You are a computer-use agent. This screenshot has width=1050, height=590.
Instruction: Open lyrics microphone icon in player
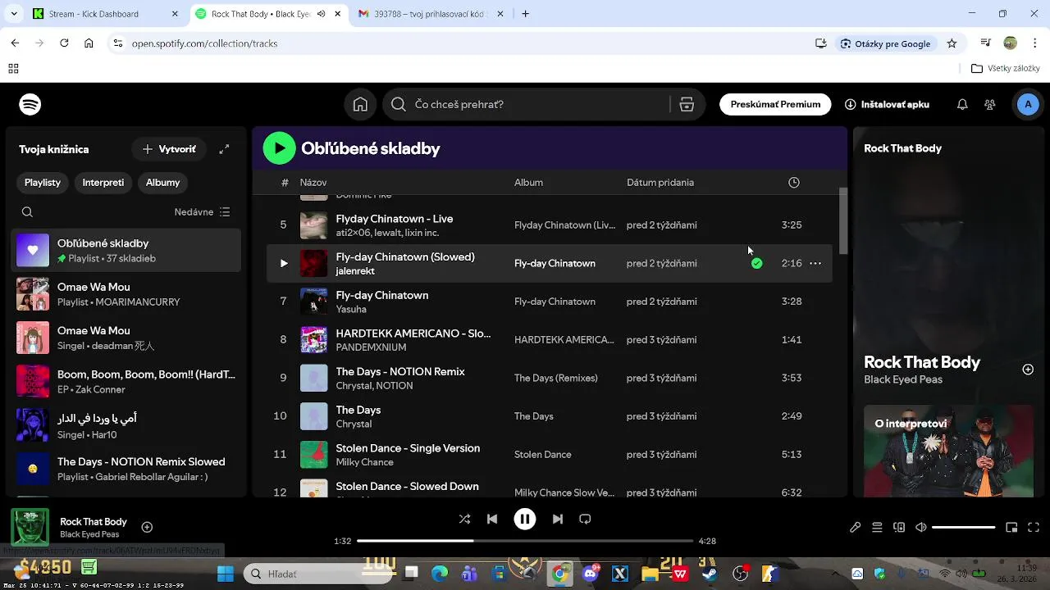(x=855, y=528)
